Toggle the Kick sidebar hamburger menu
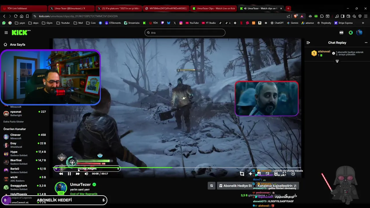This screenshot has width=370, height=208. (x=6, y=33)
